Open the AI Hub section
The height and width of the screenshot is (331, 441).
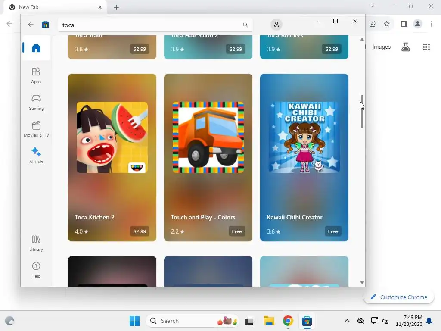(x=36, y=155)
